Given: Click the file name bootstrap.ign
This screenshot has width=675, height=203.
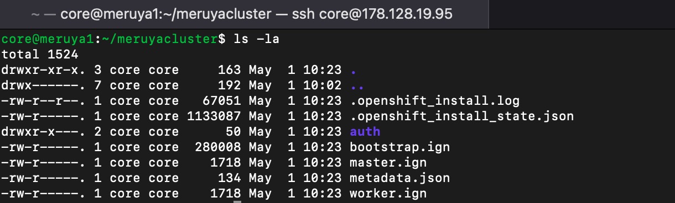Looking at the screenshot, I should pyautogui.click(x=399, y=147).
